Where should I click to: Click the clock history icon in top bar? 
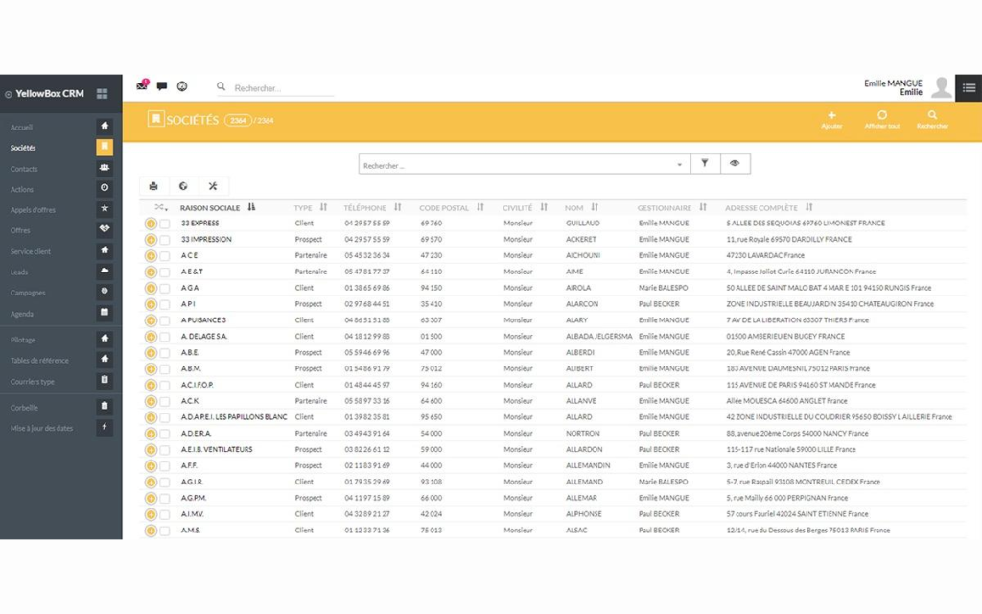(x=182, y=86)
